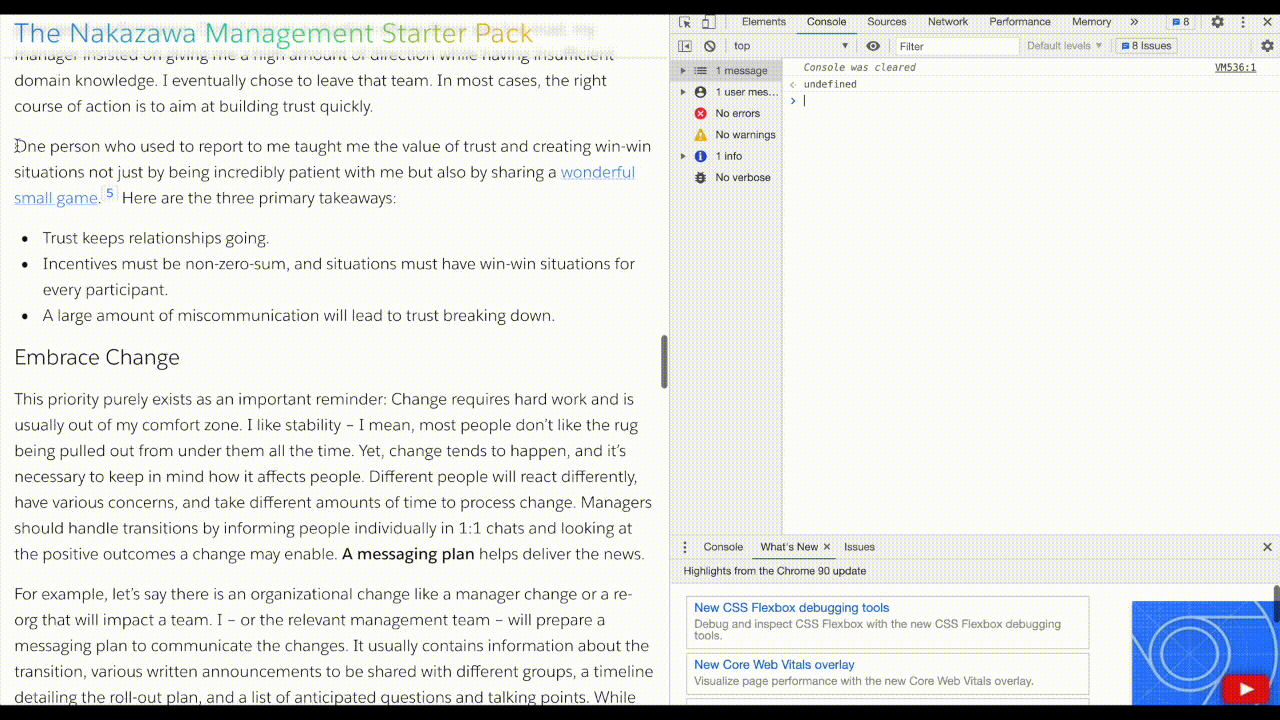Expand the 1 message group

pyautogui.click(x=685, y=70)
